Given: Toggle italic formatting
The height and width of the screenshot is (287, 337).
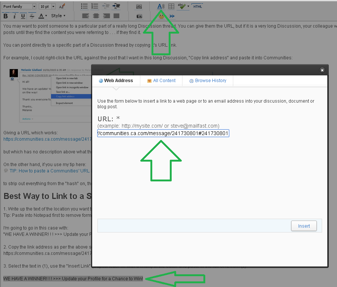Looking at the screenshot, I should 15,16.
